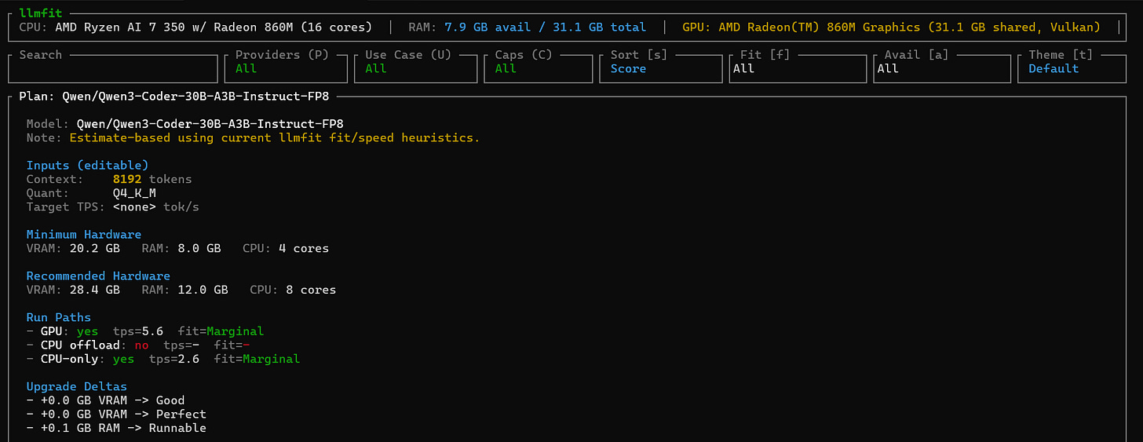Open the Caps (C) filter
Screen dimensions: 1143x442
[538, 68]
